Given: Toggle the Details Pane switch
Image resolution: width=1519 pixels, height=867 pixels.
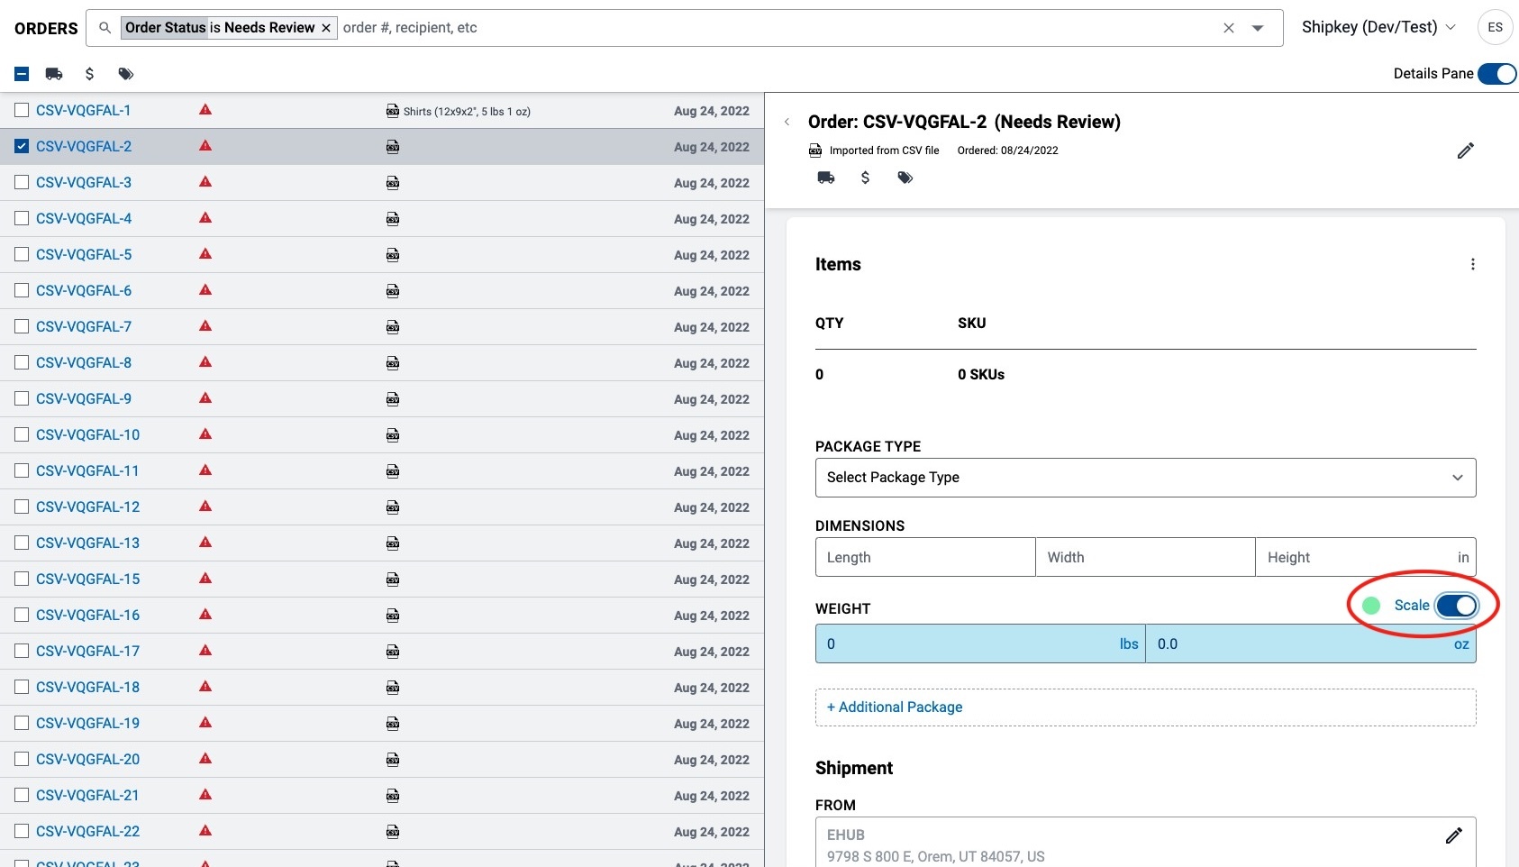Looking at the screenshot, I should pyautogui.click(x=1496, y=74).
